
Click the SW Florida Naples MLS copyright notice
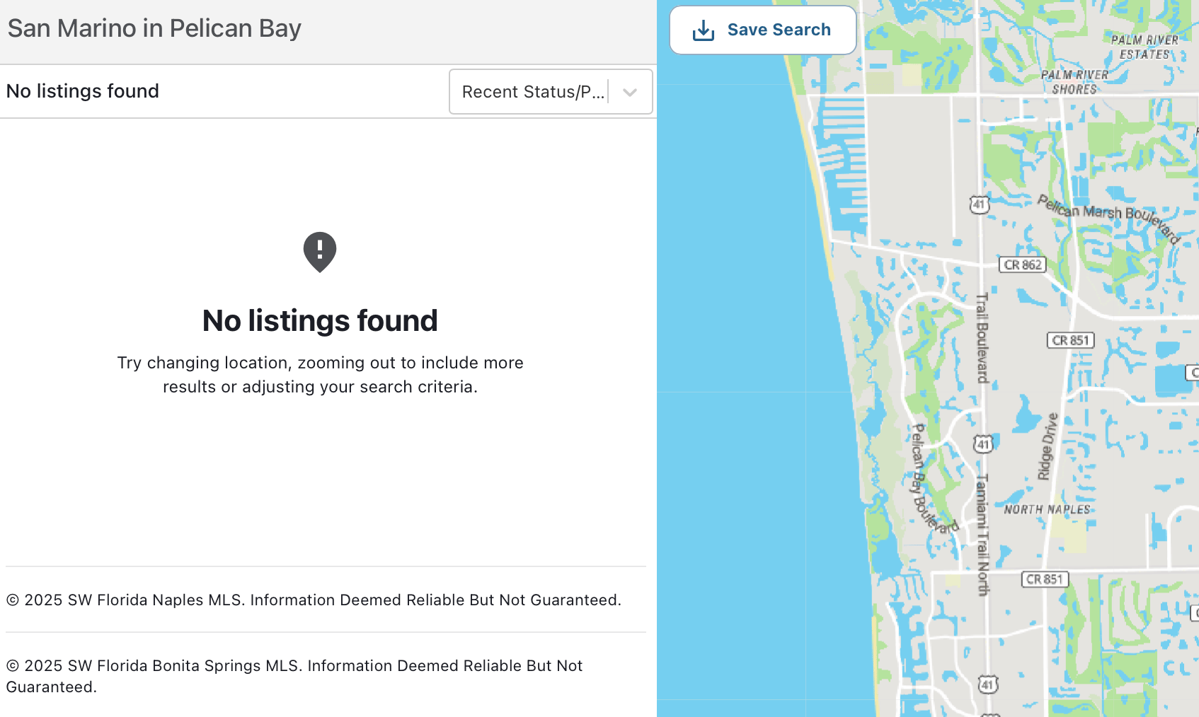(314, 600)
